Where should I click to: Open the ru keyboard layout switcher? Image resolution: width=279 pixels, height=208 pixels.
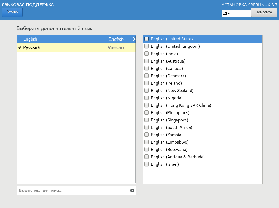tap(236, 13)
